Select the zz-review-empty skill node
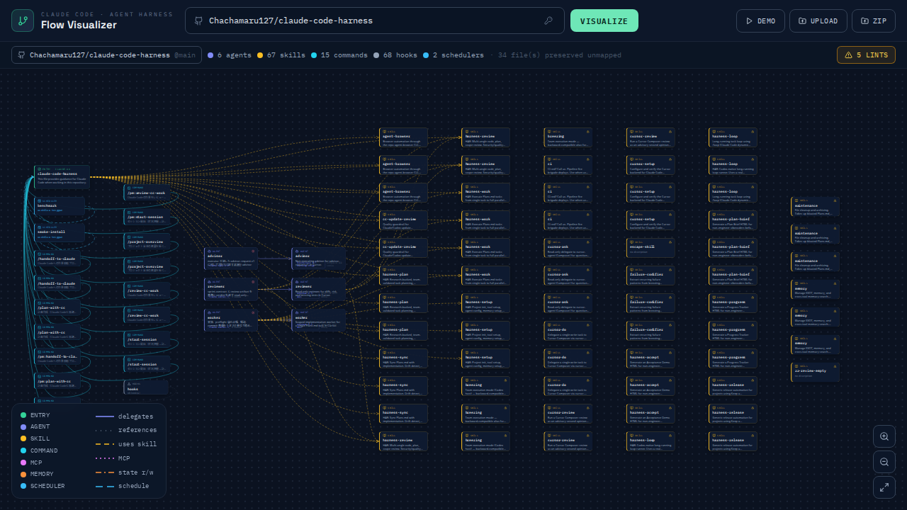Screen dimensions: 907x510 click(x=815, y=372)
